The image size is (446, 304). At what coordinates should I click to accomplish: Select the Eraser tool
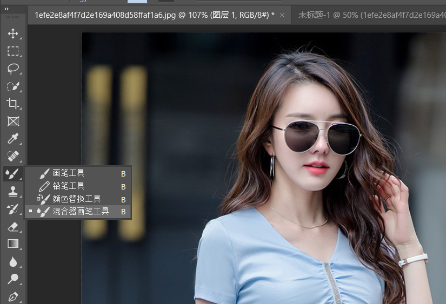click(13, 227)
